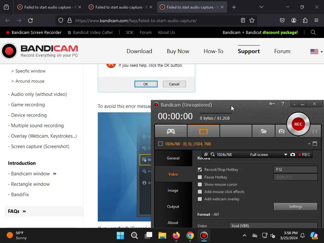This screenshot has height=243, width=324.
Task: Take a screenshot with Bandicam's main camera icon
Action: click(x=281, y=131)
